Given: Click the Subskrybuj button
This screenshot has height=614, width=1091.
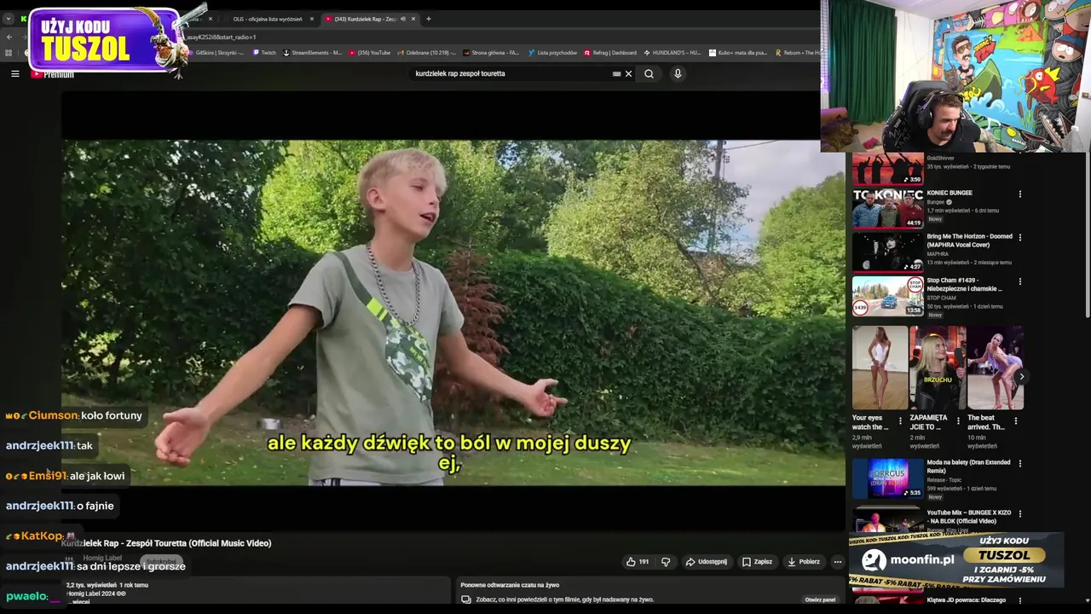Looking at the screenshot, I should click(x=160, y=561).
